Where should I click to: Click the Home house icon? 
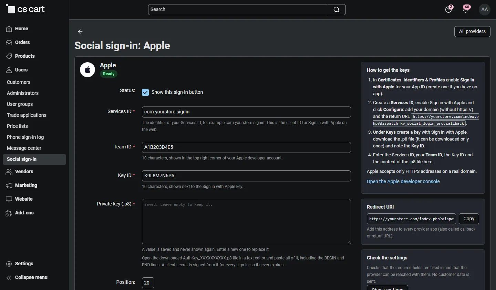click(9, 29)
